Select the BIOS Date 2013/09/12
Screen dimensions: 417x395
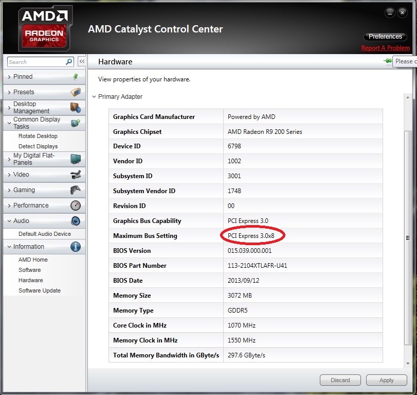(x=243, y=281)
